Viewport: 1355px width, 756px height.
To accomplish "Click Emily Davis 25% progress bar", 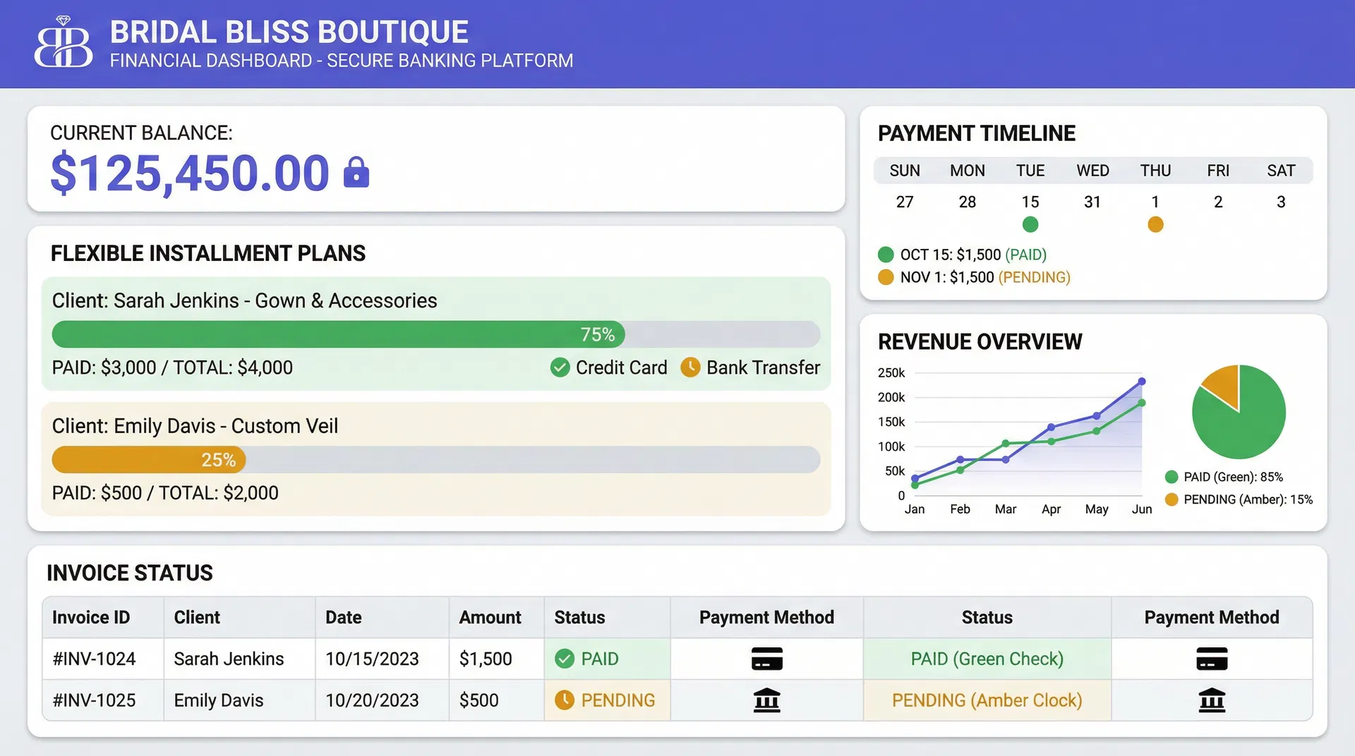I will (436, 460).
